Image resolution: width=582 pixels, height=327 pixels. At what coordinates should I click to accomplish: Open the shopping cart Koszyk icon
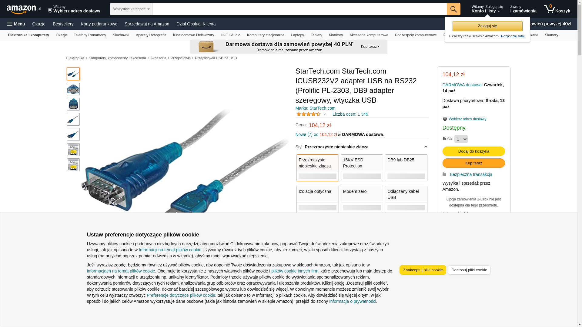pyautogui.click(x=557, y=9)
